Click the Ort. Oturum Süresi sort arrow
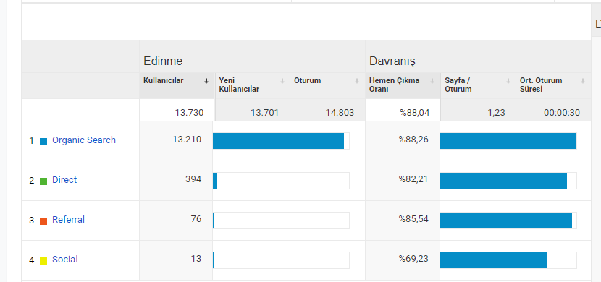This screenshot has height=282, width=601. click(583, 81)
